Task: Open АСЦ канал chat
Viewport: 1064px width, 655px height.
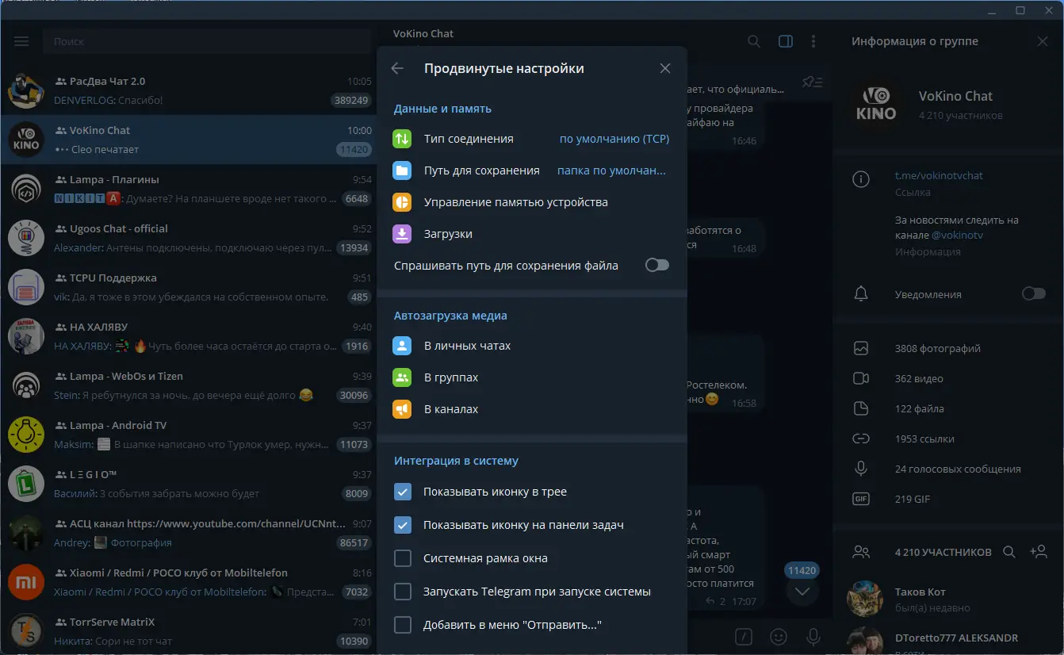Action: (x=189, y=533)
